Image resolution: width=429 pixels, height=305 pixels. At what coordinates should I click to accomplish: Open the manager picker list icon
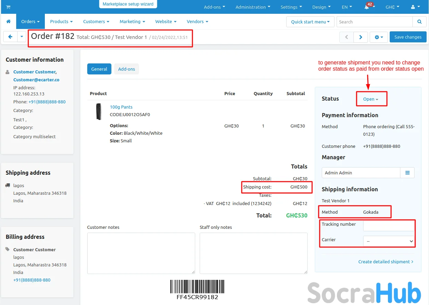point(407,173)
